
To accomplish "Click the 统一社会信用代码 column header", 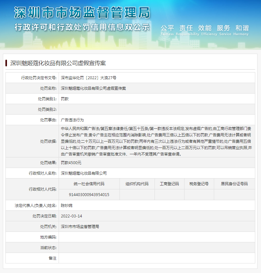I will coord(89,184).
